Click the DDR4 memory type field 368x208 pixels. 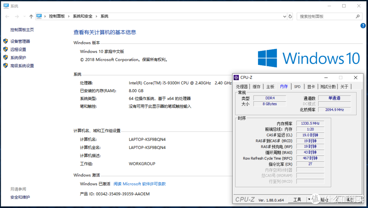(270, 98)
